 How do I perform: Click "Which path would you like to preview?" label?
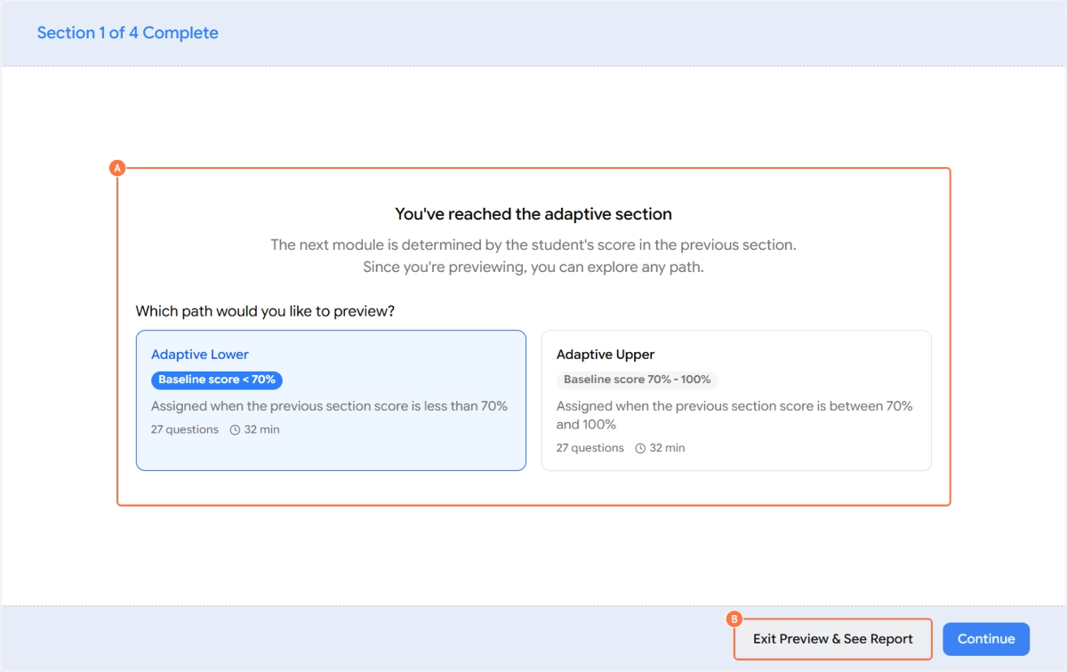(x=265, y=312)
